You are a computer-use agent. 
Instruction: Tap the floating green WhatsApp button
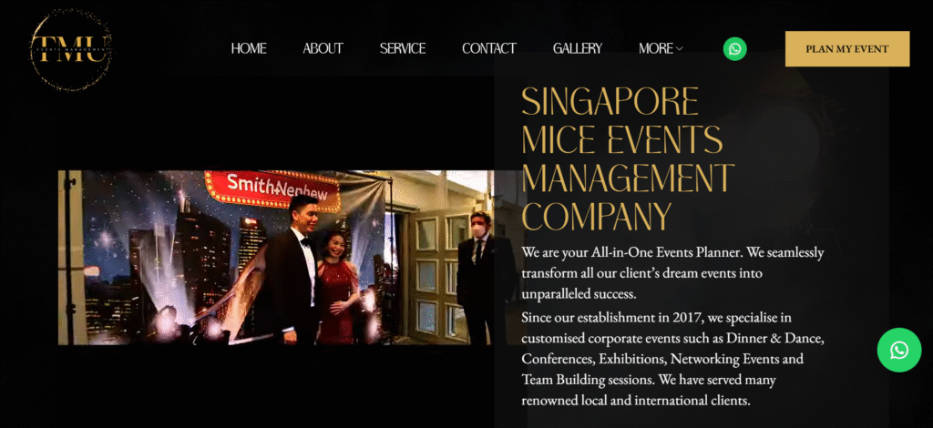[899, 350]
